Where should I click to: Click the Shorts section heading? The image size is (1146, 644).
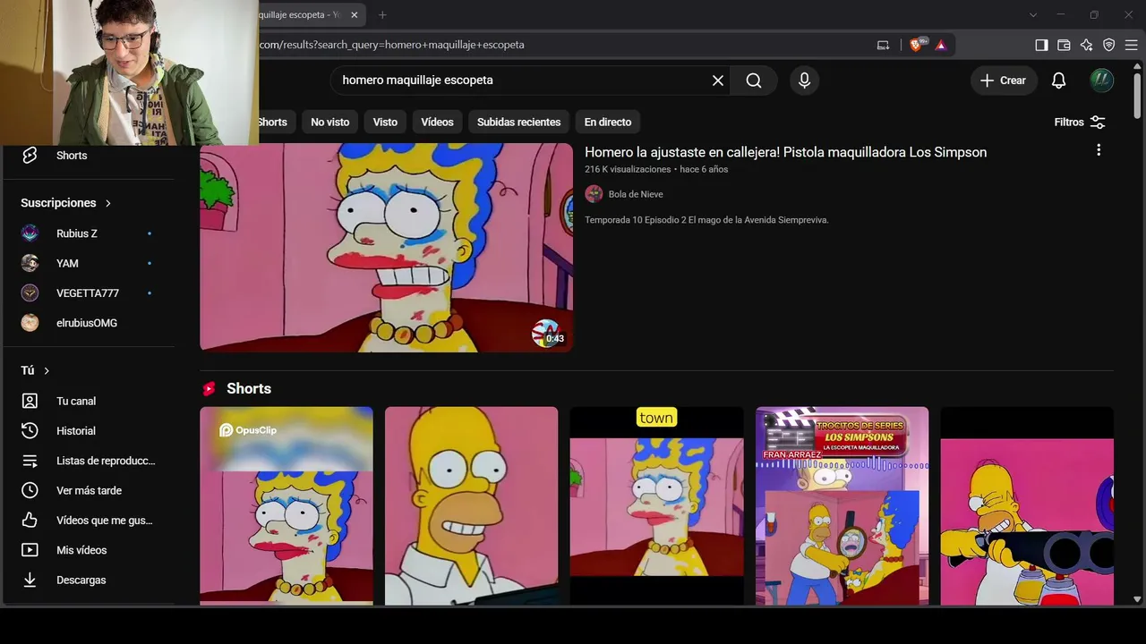(x=249, y=389)
